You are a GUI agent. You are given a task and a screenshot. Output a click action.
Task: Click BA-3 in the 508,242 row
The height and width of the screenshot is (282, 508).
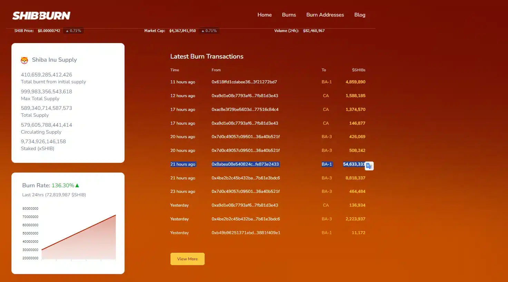pyautogui.click(x=326, y=150)
